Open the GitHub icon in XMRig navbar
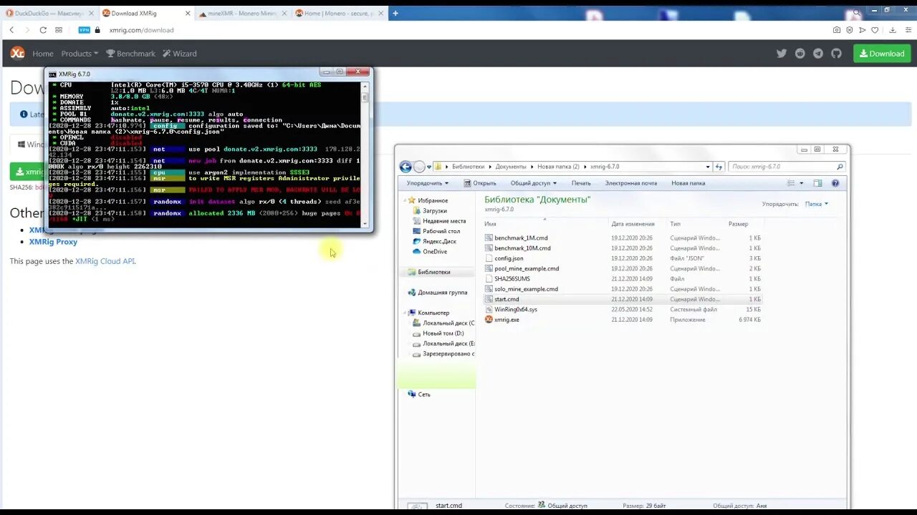 [836, 54]
